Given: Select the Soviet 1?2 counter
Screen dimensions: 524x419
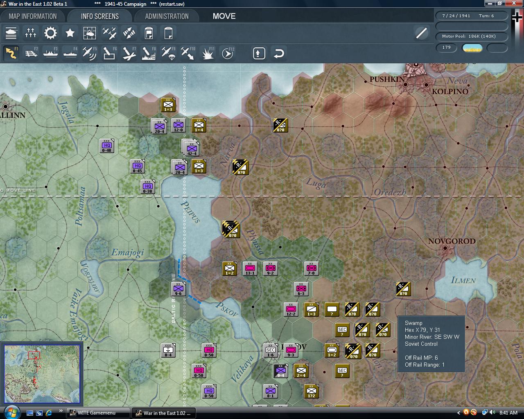Looking at the screenshot, I should coord(311,391).
